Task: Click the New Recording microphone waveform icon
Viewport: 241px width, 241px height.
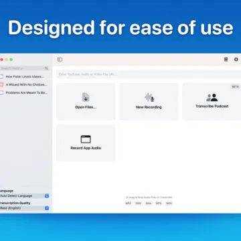Action: [149, 97]
